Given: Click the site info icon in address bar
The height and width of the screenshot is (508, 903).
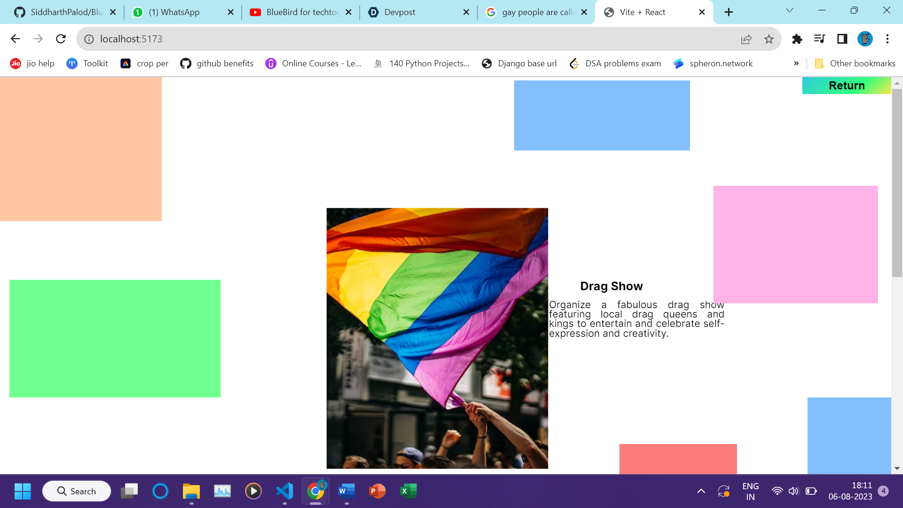Looking at the screenshot, I should tap(88, 39).
